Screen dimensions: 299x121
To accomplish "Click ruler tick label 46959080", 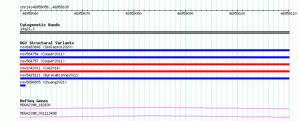I will [x=134, y=13].
